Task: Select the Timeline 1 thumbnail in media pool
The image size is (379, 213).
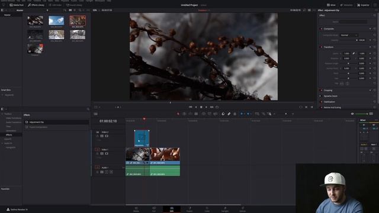Action: [36, 49]
